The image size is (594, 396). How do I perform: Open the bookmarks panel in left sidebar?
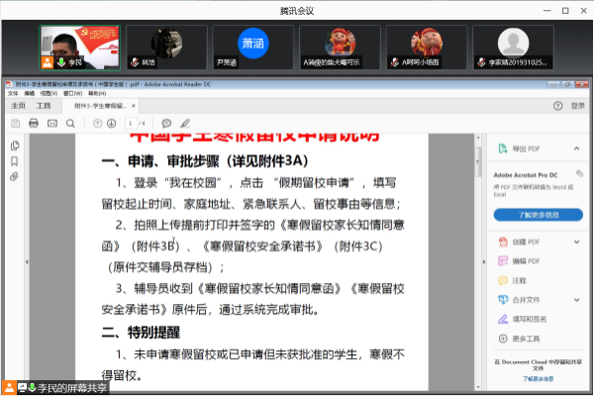(x=14, y=161)
